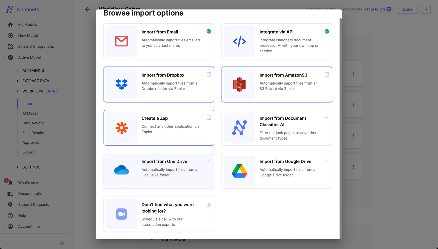Screen dimensions: 438x249
Task: Switch to the Final Results workflow step
Action: (x=33, y=133)
